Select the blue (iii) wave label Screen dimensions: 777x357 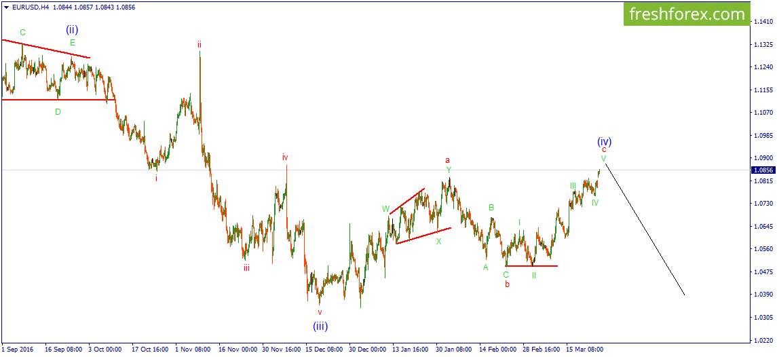(320, 326)
